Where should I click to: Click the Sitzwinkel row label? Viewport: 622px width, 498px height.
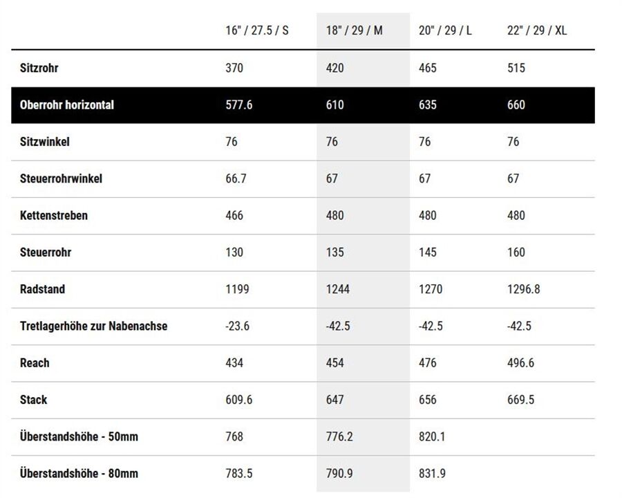45,142
